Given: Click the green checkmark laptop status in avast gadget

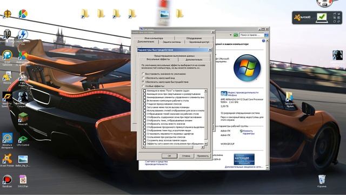Looking at the screenshot, I should click(x=321, y=18).
